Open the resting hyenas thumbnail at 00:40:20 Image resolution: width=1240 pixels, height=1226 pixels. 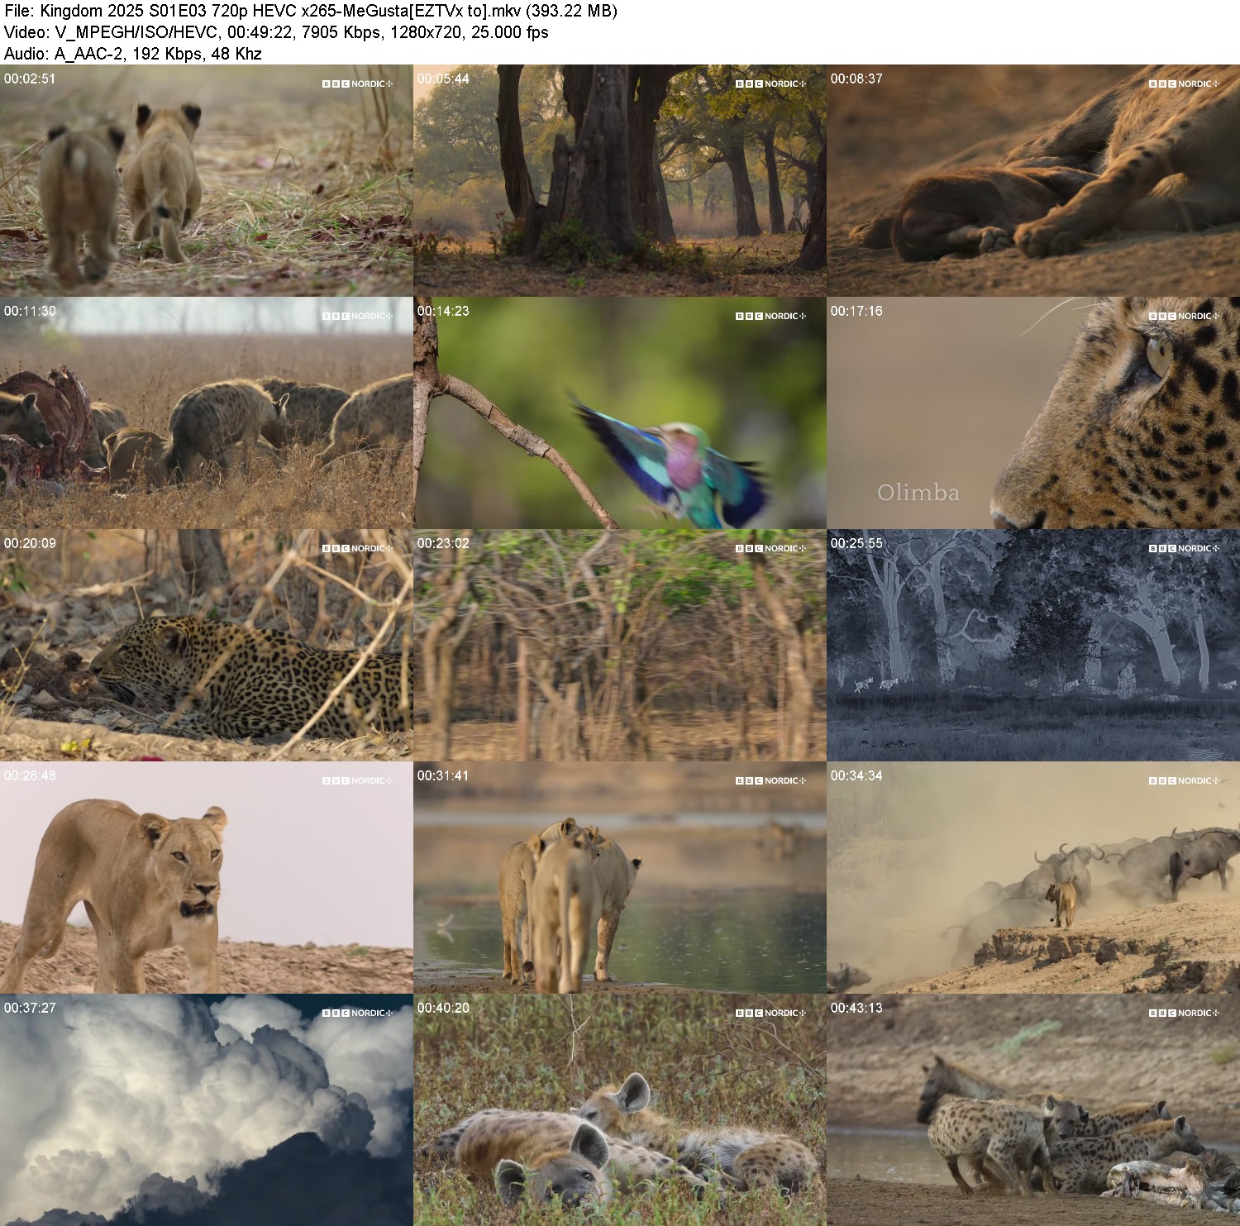619,1109
